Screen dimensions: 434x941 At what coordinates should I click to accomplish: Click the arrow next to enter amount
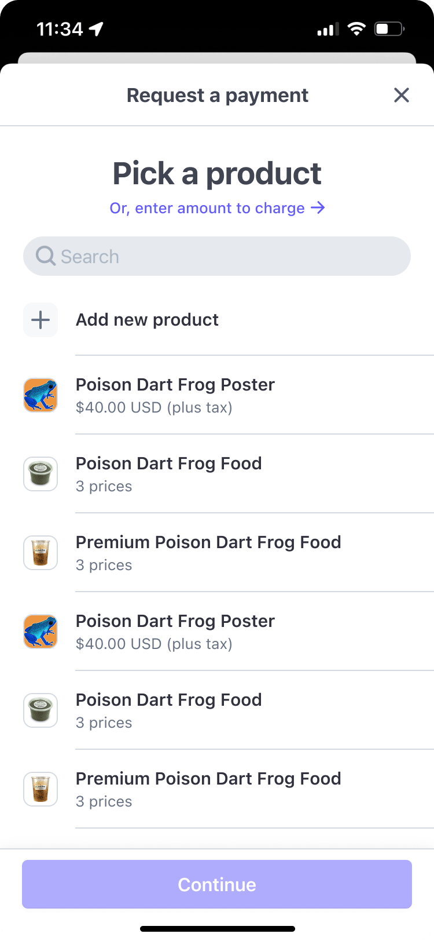[x=318, y=207]
